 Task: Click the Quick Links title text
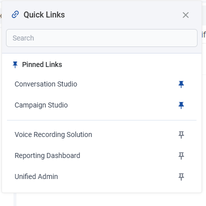[x=44, y=14]
